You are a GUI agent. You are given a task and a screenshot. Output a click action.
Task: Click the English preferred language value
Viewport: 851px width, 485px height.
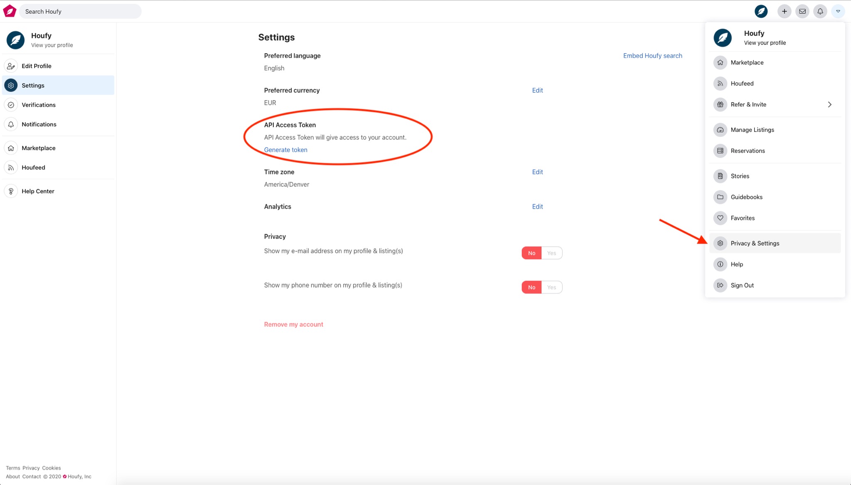(x=274, y=68)
